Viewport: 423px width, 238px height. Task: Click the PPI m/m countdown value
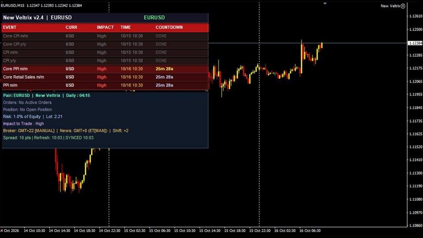click(164, 85)
